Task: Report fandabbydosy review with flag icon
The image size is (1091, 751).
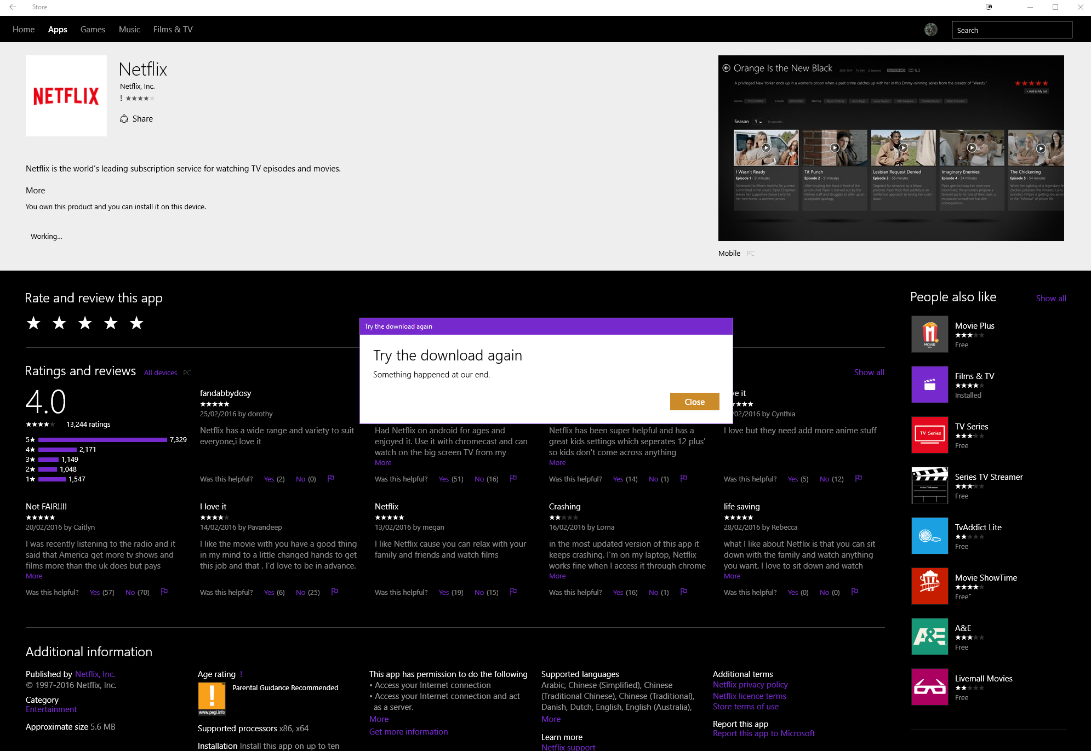Action: tap(331, 479)
